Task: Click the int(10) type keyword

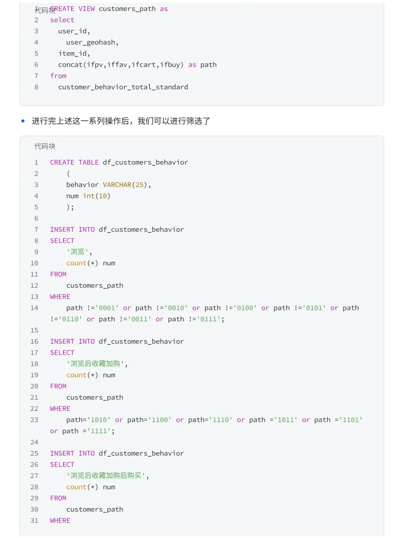Action: point(97,196)
